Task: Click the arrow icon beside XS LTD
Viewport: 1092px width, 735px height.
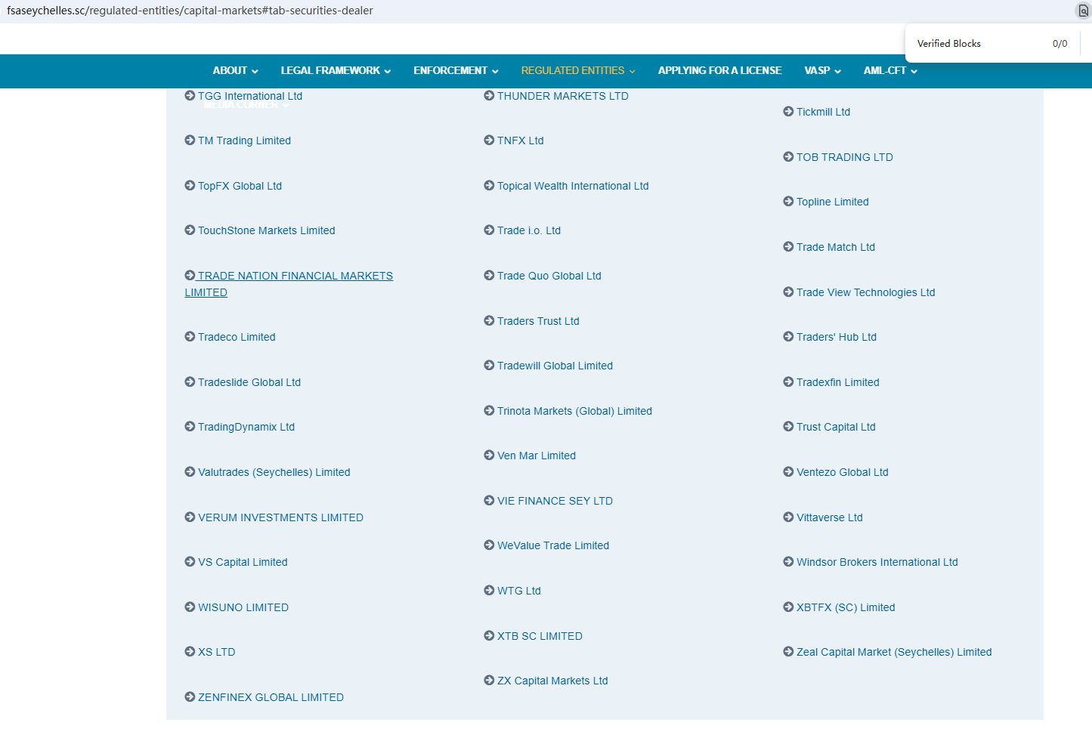Action: 190,651
